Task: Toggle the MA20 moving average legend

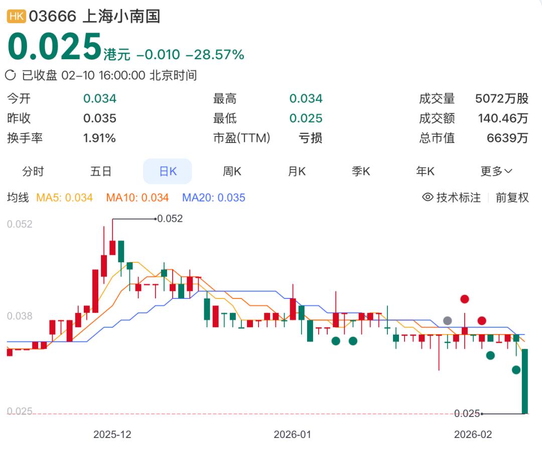Action: (215, 198)
